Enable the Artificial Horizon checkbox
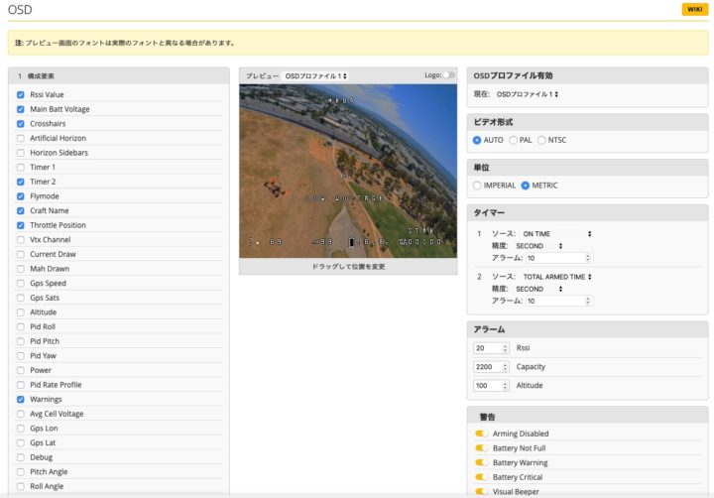Image resolution: width=714 pixels, height=498 pixels. pos(21,139)
